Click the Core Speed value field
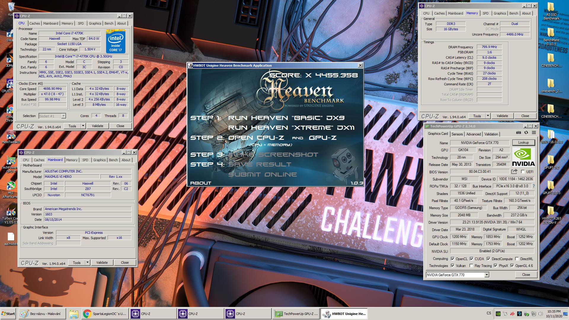569x320 pixels. 52,89
